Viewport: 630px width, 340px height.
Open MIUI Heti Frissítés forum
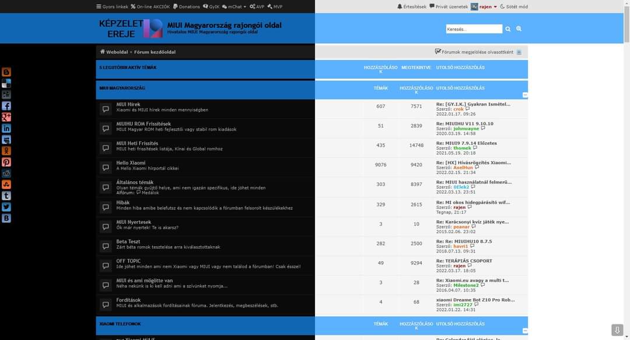pyautogui.click(x=137, y=143)
